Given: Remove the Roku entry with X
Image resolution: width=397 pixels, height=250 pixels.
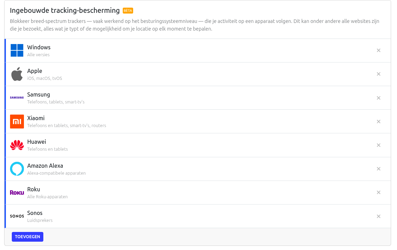Looking at the screenshot, I should [x=379, y=192].
